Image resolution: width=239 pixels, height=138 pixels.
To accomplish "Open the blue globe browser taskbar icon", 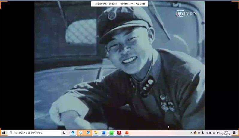I will click(x=88, y=133).
